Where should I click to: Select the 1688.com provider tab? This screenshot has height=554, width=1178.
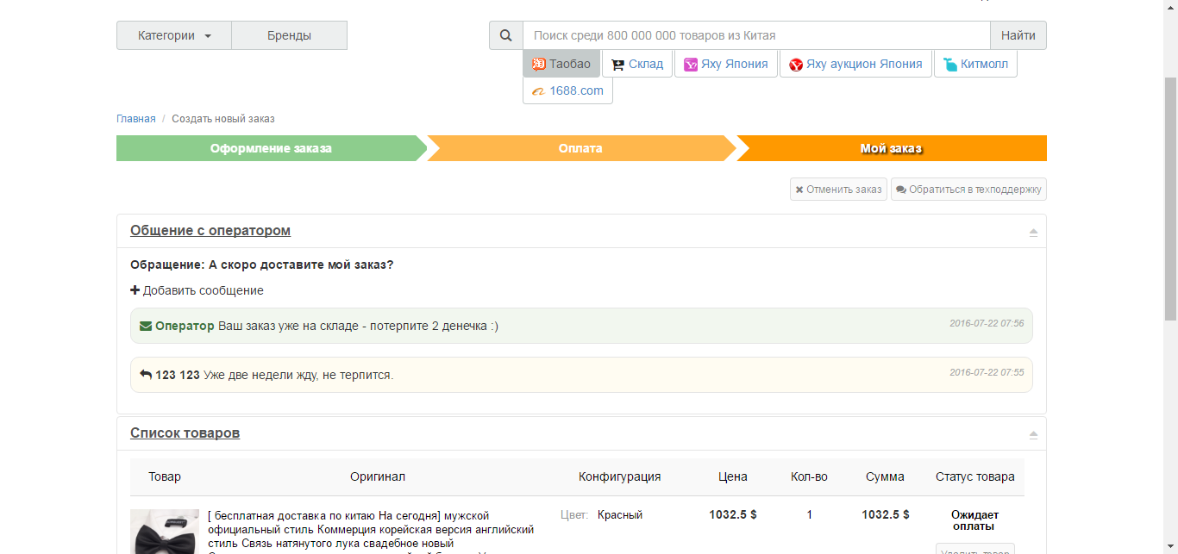click(x=567, y=90)
